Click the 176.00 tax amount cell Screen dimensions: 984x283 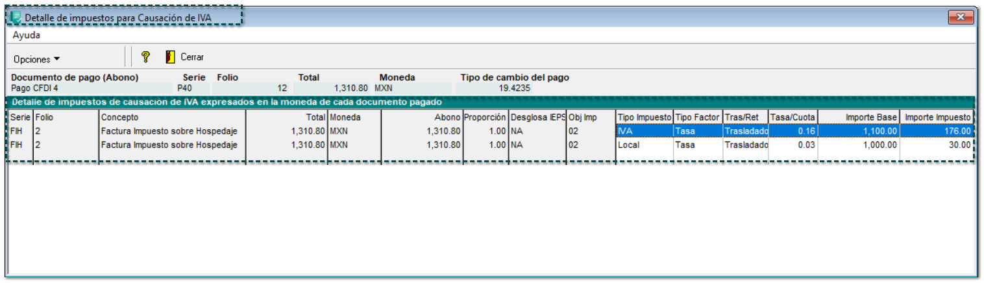point(938,131)
